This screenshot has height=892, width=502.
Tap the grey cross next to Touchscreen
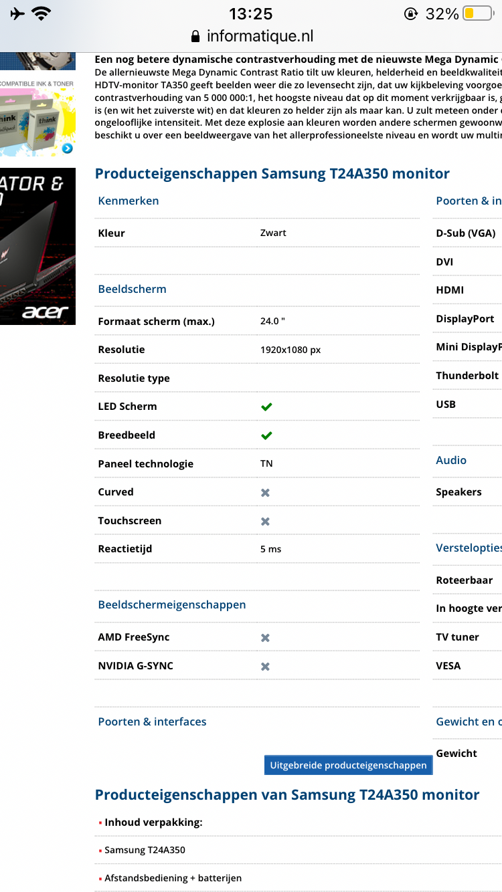[x=265, y=521]
